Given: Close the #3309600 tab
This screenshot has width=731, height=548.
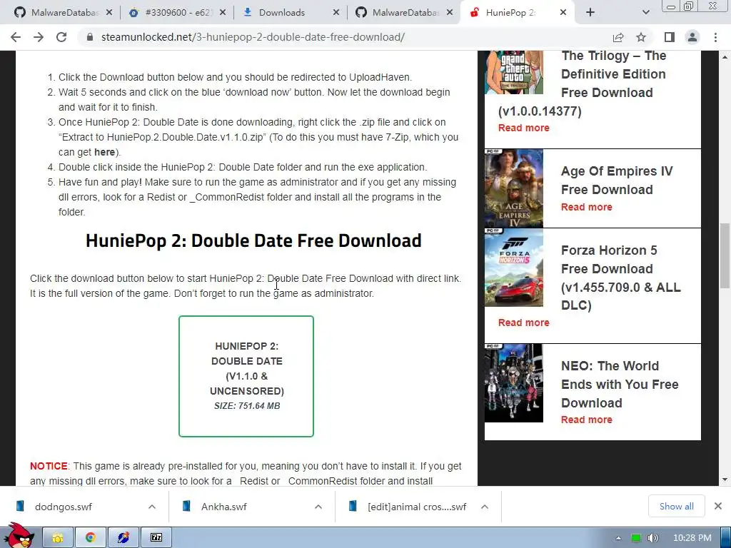Looking at the screenshot, I should [x=223, y=13].
